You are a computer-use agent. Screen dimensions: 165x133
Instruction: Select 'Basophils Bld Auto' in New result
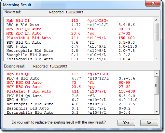27,55
